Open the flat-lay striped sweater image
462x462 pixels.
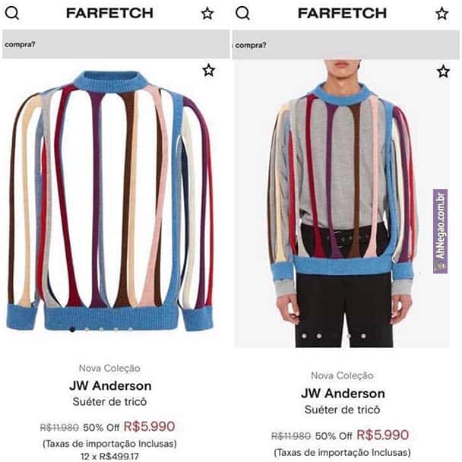tap(110, 201)
